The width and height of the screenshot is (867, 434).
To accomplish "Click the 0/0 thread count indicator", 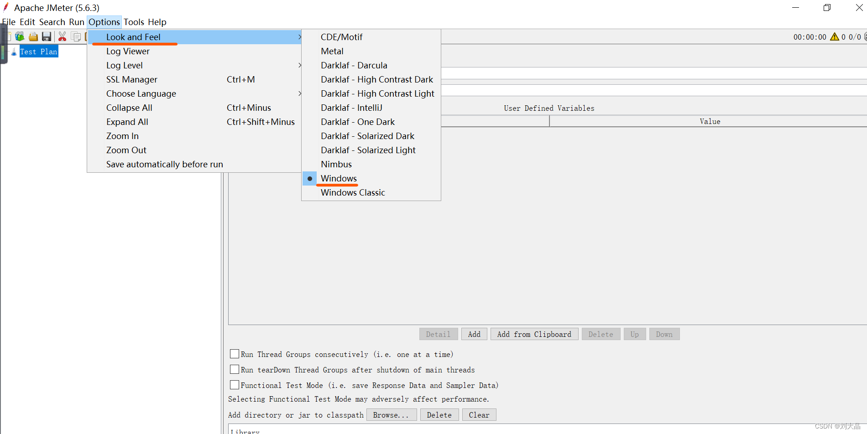I will [x=855, y=37].
